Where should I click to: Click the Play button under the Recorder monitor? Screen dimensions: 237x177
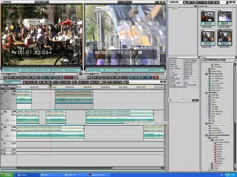click(x=106, y=77)
